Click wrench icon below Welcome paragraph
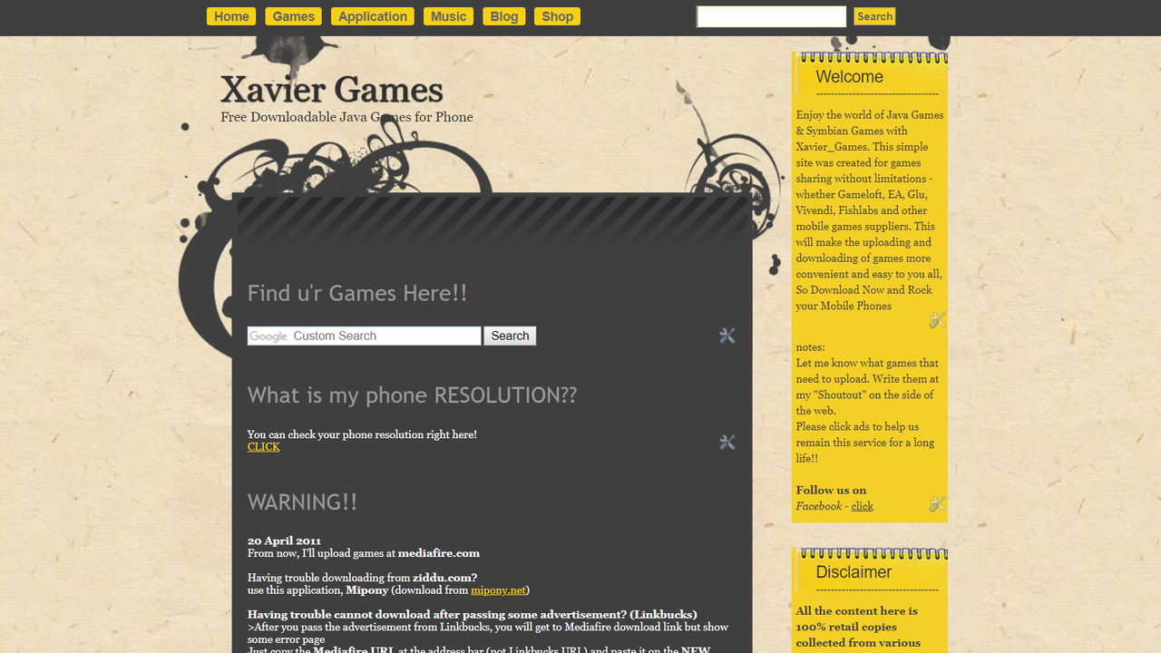Viewport: 1161px width, 653px height. (938, 320)
